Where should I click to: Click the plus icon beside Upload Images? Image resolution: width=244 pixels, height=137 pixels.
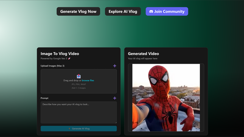click(x=115, y=66)
